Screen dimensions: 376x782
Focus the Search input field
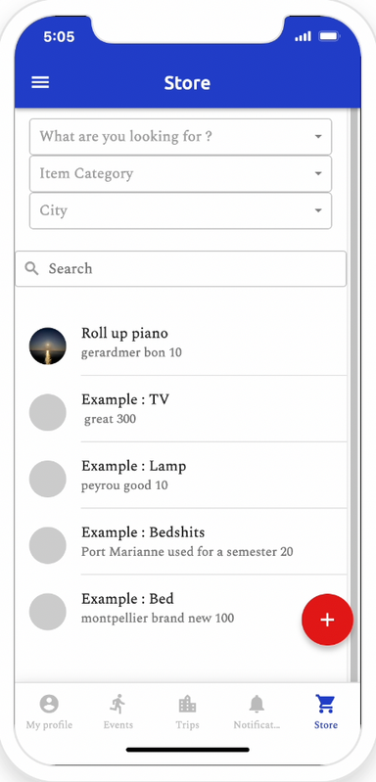(180, 269)
